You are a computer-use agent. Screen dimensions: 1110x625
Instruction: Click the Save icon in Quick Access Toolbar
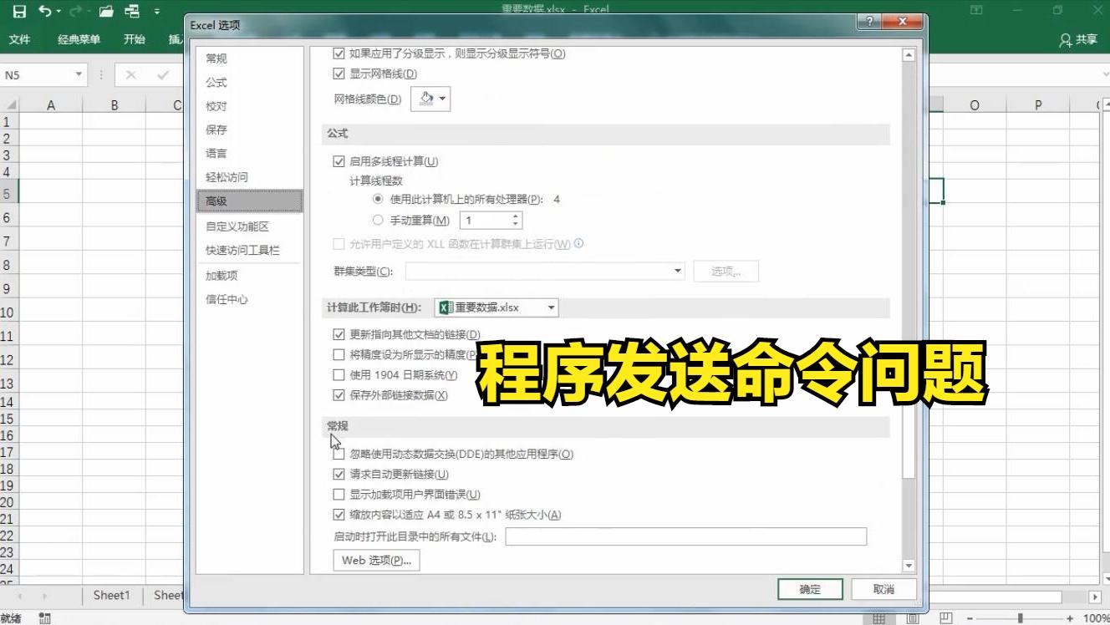pyautogui.click(x=19, y=10)
